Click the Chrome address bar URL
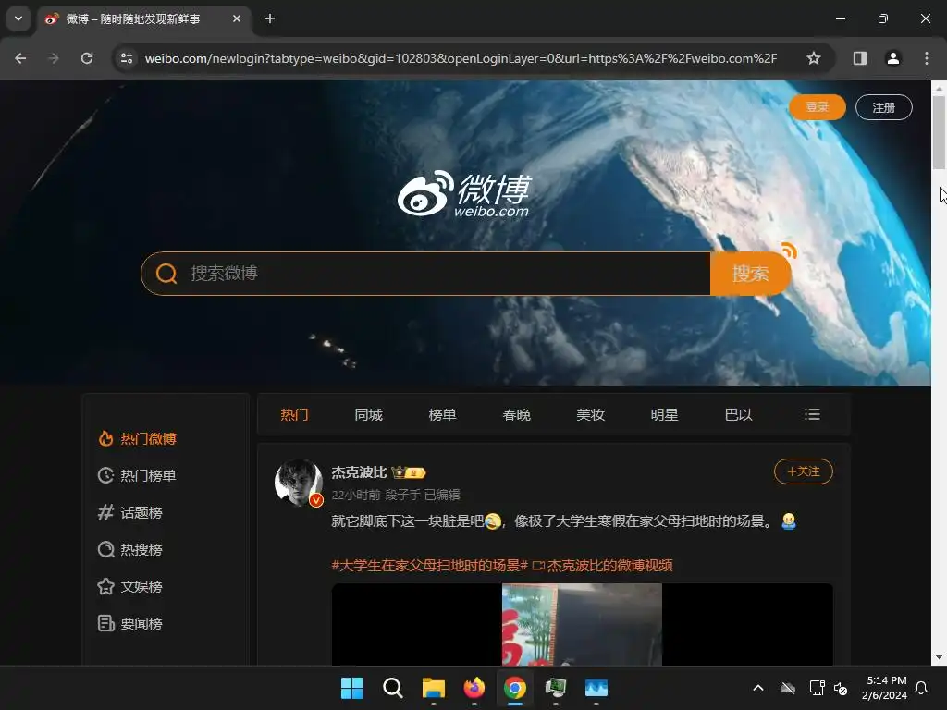The image size is (947, 710). pos(461,58)
